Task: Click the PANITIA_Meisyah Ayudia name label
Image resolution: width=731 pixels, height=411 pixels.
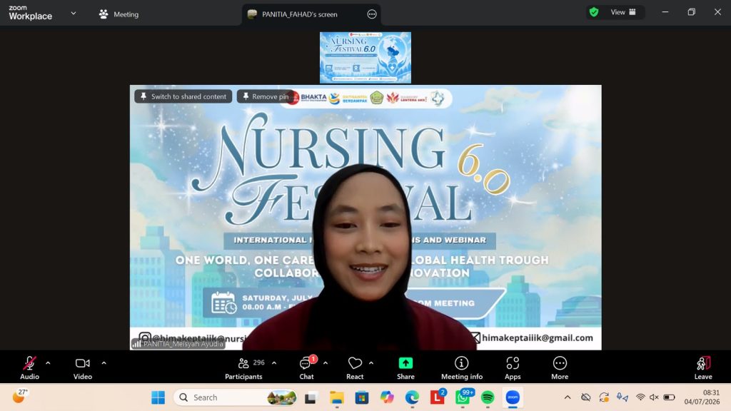Action: coord(178,344)
